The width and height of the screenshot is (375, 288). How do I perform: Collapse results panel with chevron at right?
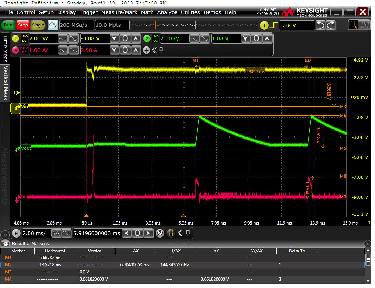tap(368, 244)
